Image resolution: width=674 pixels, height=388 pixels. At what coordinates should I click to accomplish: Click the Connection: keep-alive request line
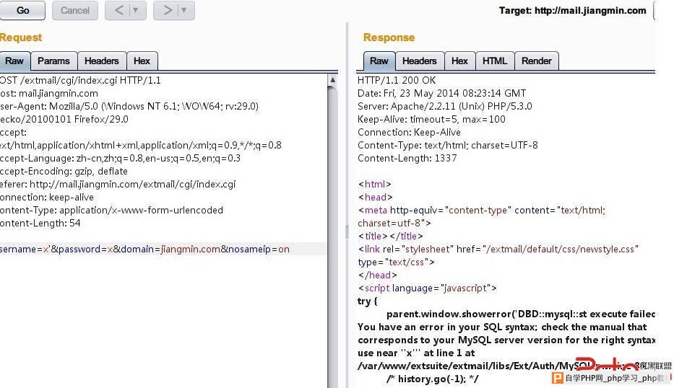coord(47,197)
